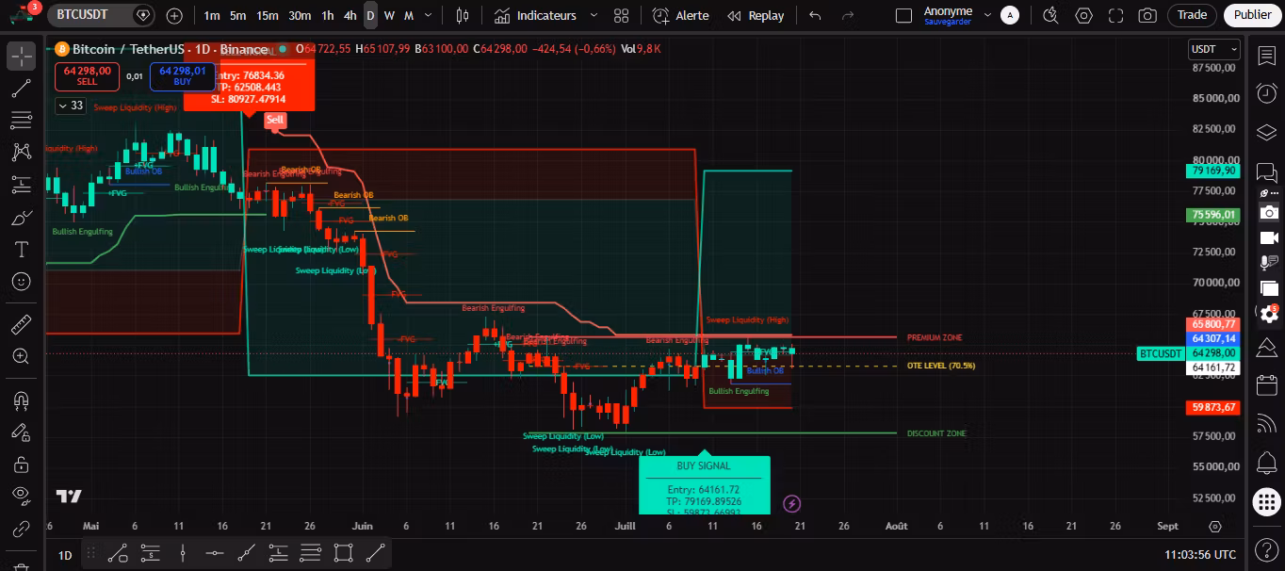Click the Publier button
1285x571 pixels.
click(1252, 15)
